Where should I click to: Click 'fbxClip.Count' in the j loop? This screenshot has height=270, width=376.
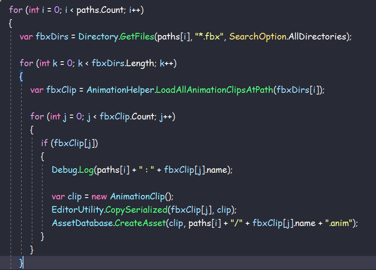coord(127,117)
